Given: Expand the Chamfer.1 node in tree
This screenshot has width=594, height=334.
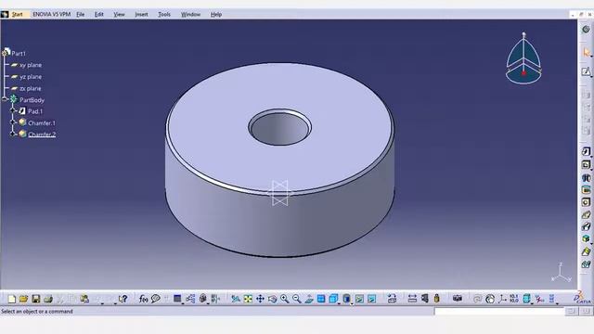Looking at the screenshot, I should [13, 122].
